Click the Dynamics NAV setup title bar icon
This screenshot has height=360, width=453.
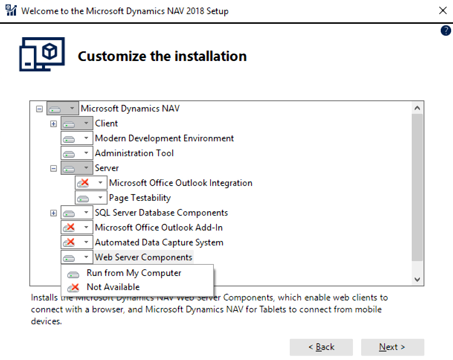tap(11, 10)
